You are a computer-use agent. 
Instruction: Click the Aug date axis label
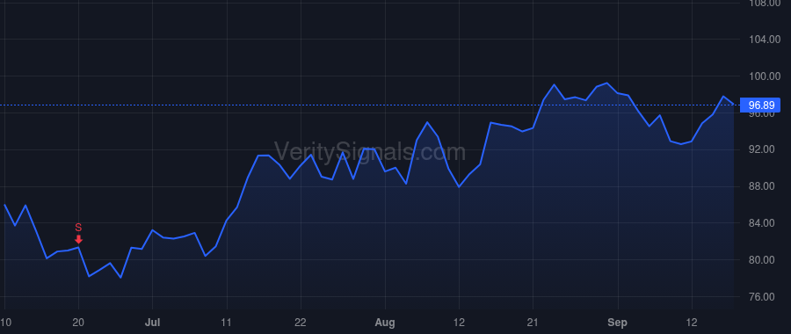tap(385, 323)
